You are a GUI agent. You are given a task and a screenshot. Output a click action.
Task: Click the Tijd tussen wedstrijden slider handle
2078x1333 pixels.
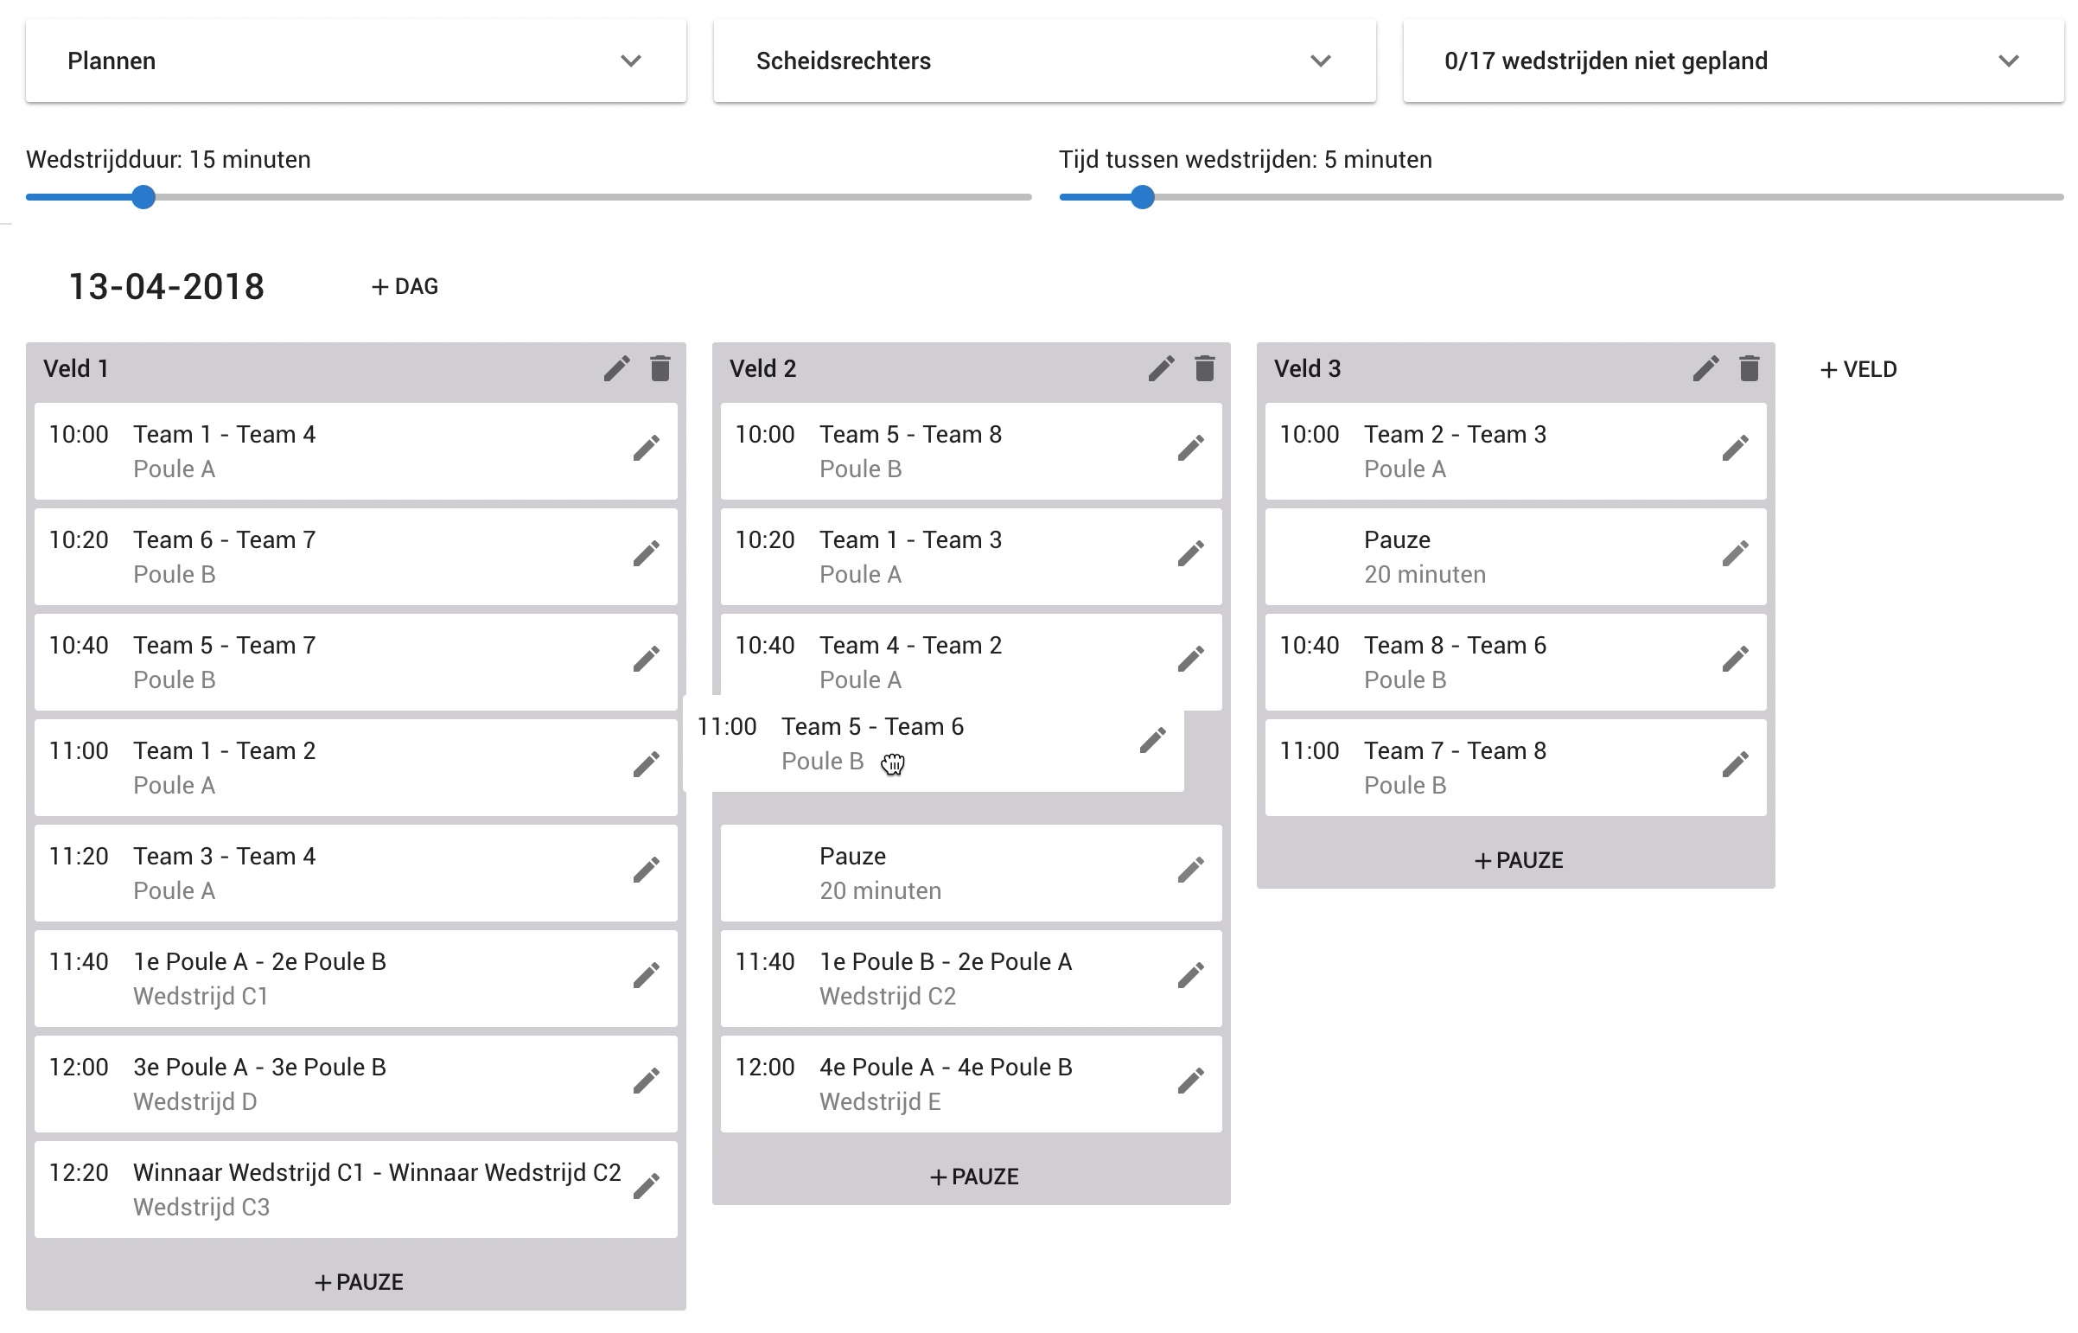[1143, 197]
